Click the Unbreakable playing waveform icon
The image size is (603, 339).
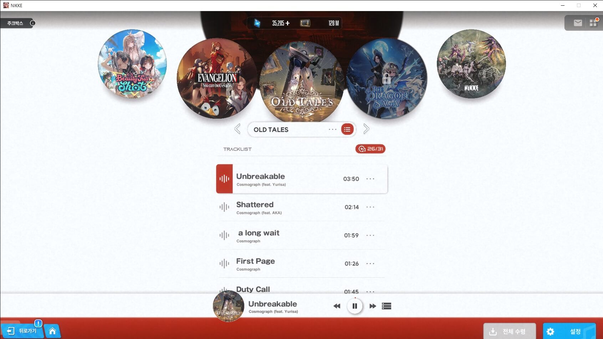224,179
